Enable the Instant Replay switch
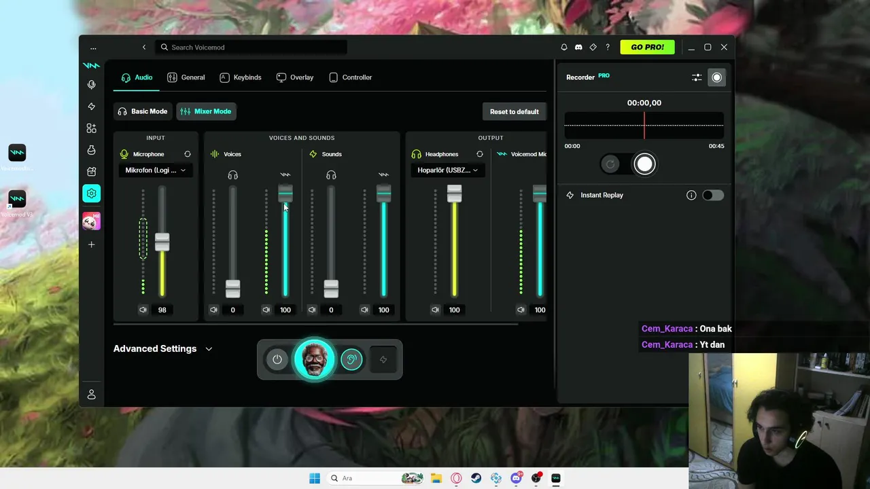Viewport: 870px width, 489px height. click(x=712, y=195)
